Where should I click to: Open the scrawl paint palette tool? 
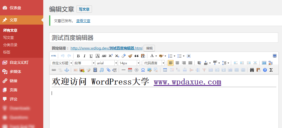(x=88, y=70)
